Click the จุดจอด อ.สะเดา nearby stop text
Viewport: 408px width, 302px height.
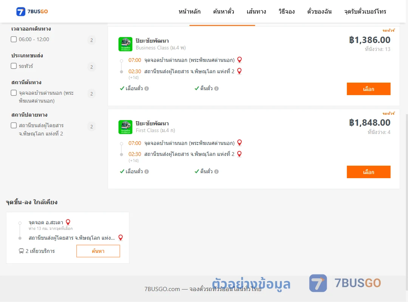46,222
